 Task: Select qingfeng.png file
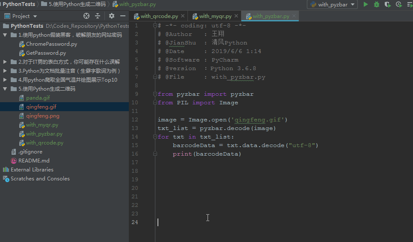[x=43, y=115]
